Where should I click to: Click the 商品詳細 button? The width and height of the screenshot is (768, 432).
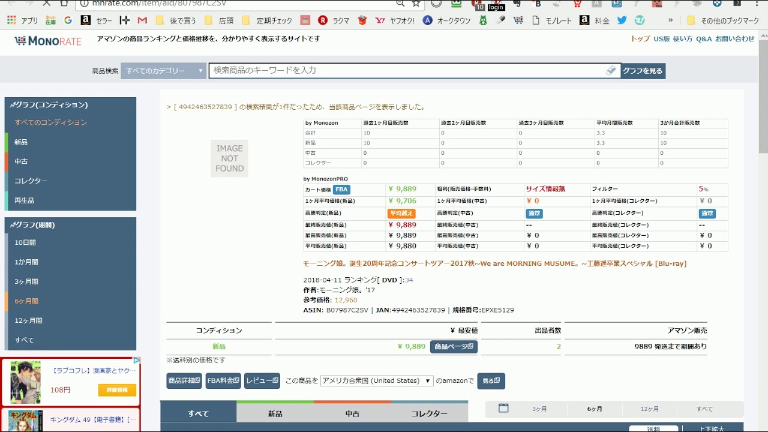[x=184, y=381]
